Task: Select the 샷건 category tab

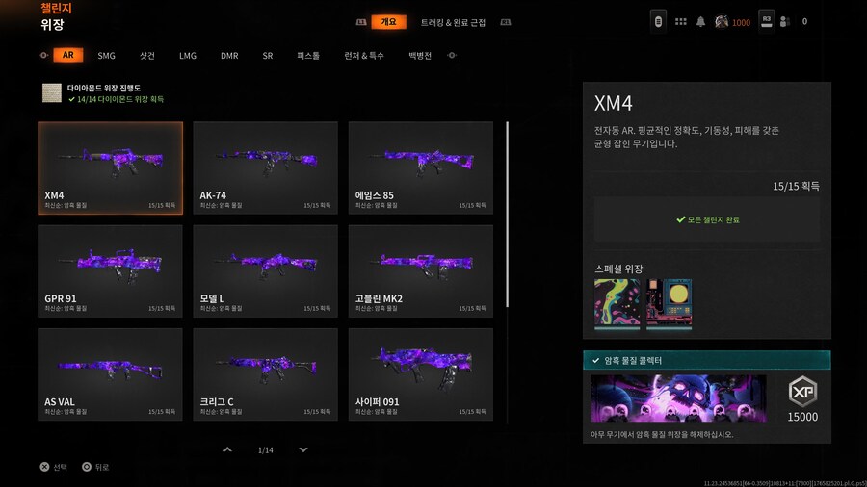Action: (147, 56)
